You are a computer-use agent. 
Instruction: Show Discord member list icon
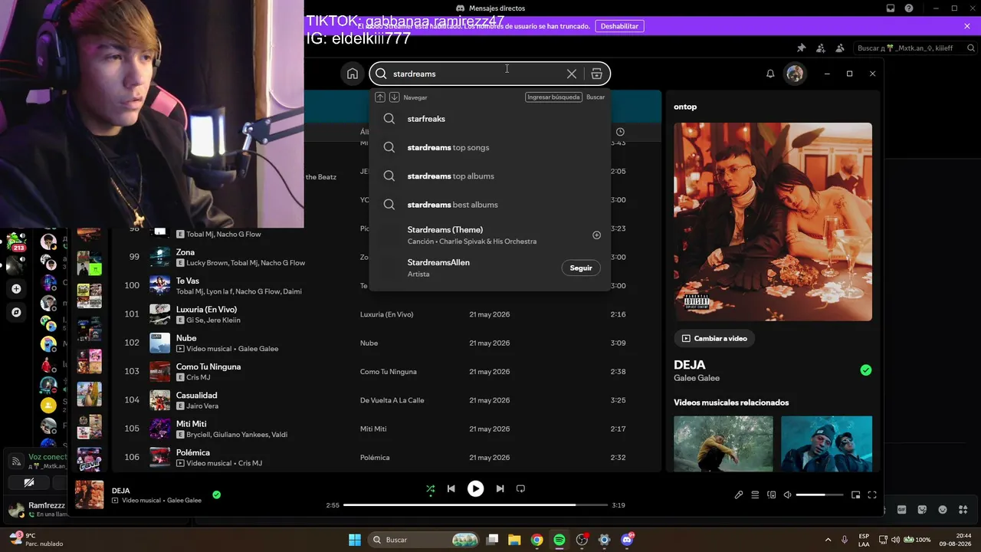840,48
